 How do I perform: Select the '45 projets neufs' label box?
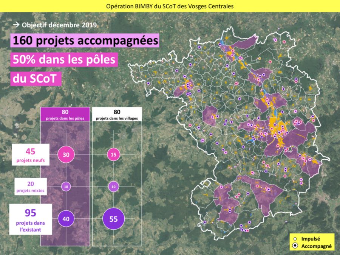coord(31,155)
